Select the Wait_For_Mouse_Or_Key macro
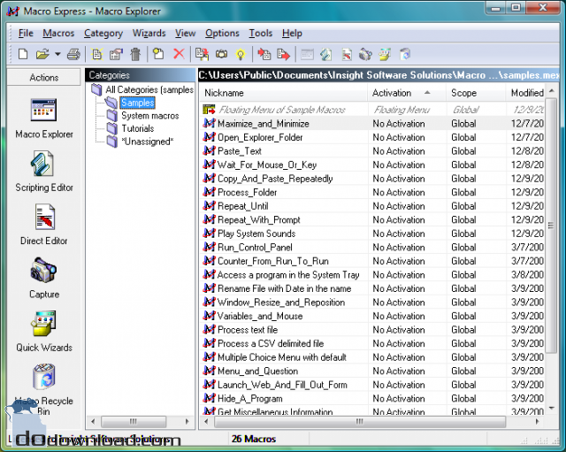 [x=372, y=165]
